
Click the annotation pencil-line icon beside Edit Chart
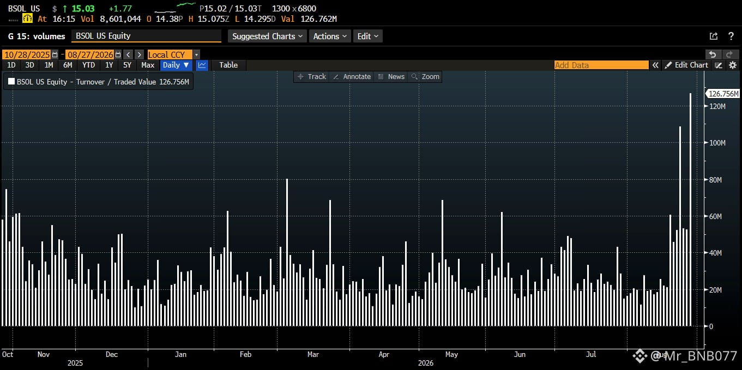719,65
